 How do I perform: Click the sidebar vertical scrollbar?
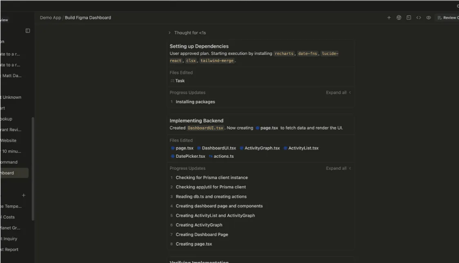click(x=33, y=167)
